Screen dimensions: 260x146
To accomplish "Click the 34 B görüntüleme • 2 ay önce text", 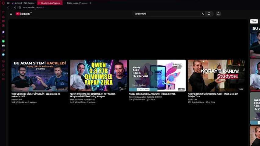I will click(24, 102).
